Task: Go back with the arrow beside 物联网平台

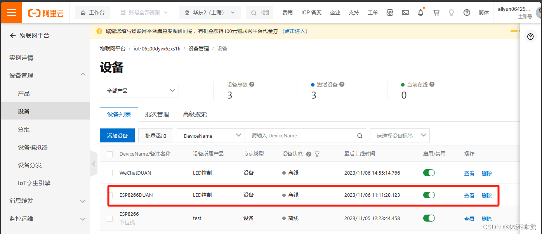Action: click(x=13, y=35)
